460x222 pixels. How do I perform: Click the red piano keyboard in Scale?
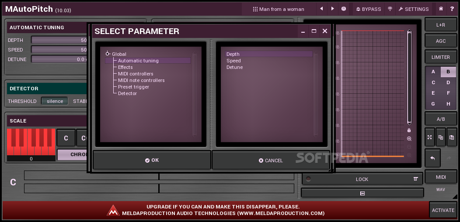pyautogui.click(x=31, y=142)
